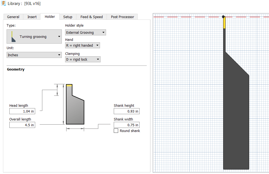Viewport: 269px width, 174px height.
Task: Click the Shank width label
Action: pos(123,119)
